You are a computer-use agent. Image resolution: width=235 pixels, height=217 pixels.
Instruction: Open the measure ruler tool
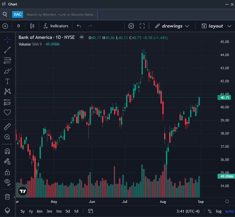7,127
